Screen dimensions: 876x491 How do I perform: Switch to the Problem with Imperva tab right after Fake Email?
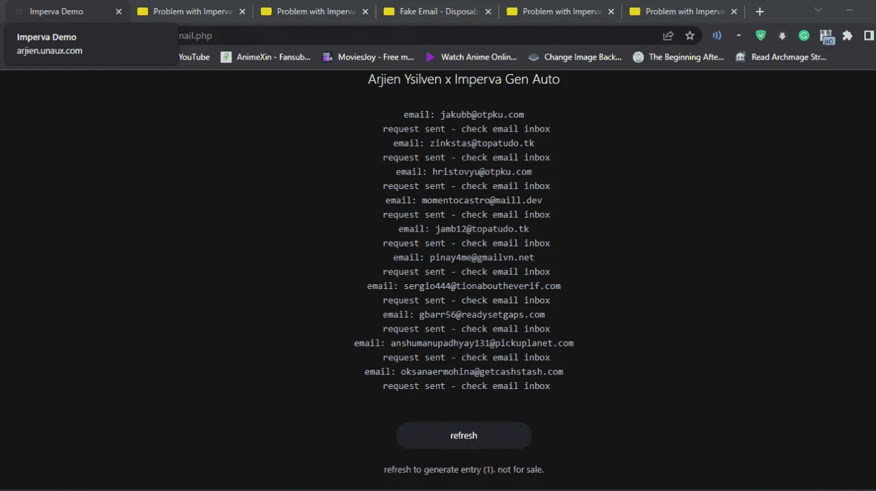pyautogui.click(x=560, y=12)
